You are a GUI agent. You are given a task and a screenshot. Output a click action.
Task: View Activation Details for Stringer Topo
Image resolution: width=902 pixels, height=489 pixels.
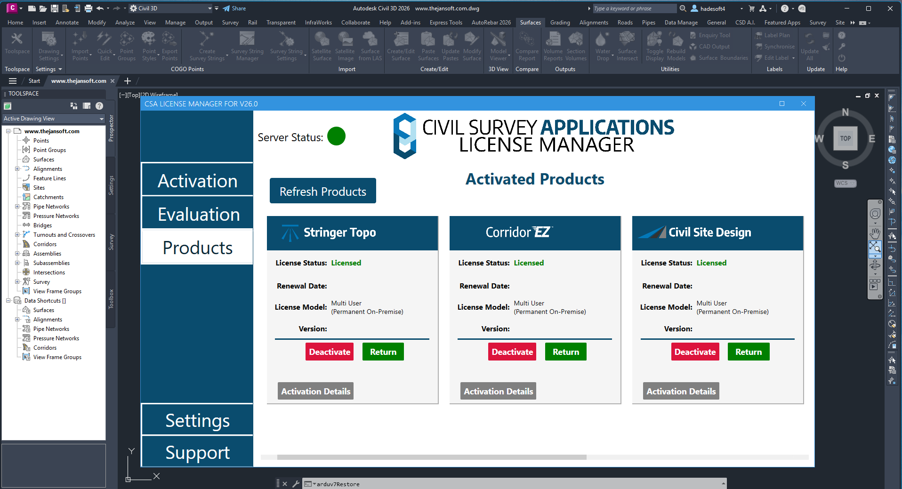(x=315, y=391)
